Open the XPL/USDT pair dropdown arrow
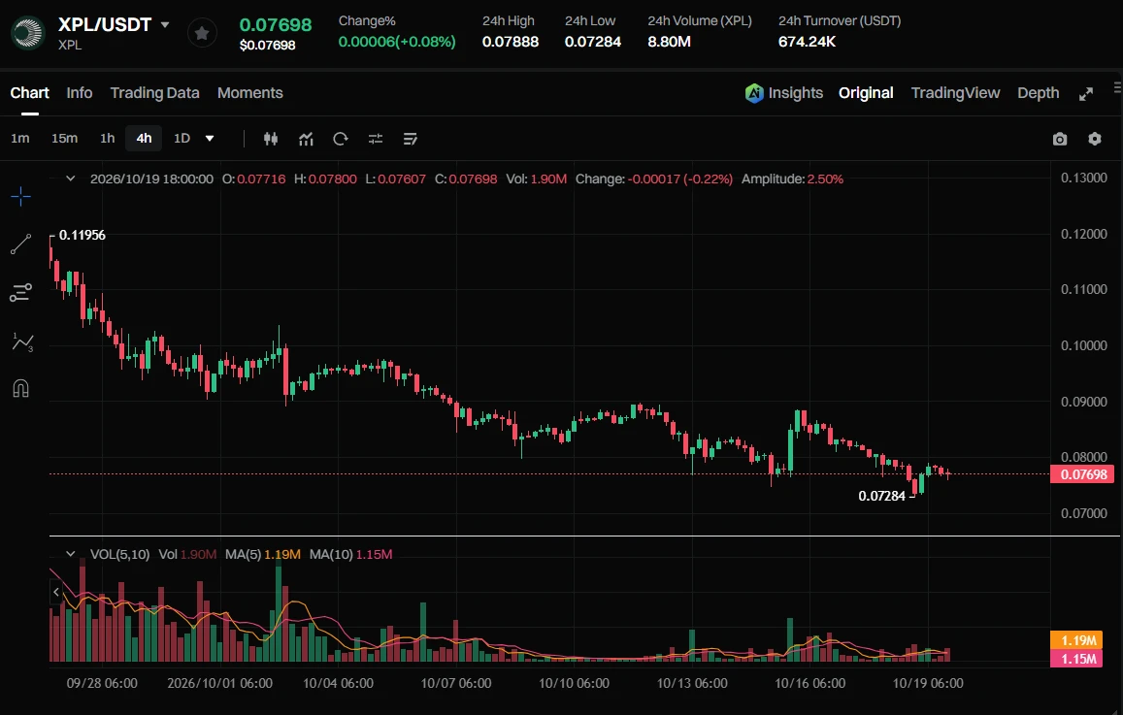 coord(165,24)
